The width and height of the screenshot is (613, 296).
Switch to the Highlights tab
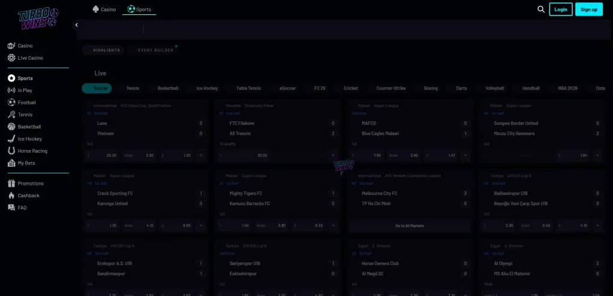point(104,50)
